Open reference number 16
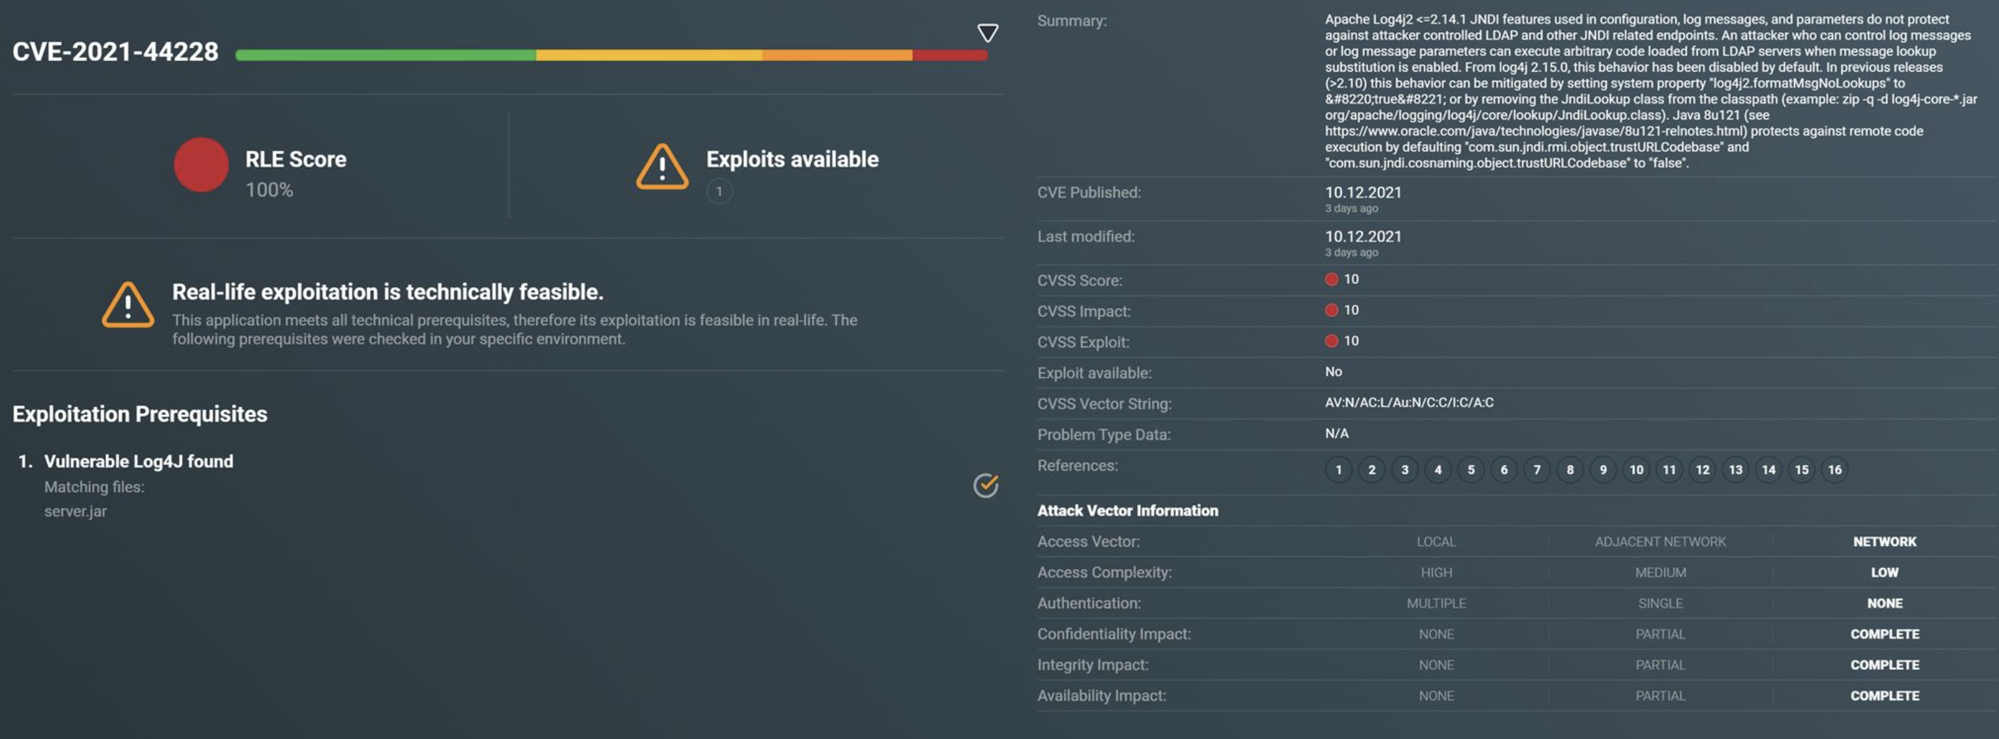This screenshot has height=739, width=1999. 1835,469
